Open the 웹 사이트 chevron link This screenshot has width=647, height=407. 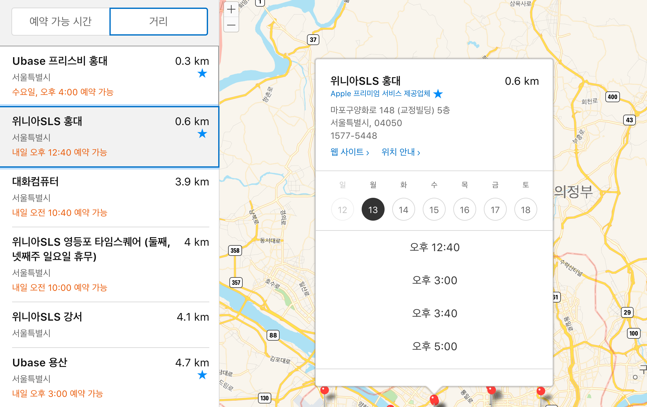[350, 152]
